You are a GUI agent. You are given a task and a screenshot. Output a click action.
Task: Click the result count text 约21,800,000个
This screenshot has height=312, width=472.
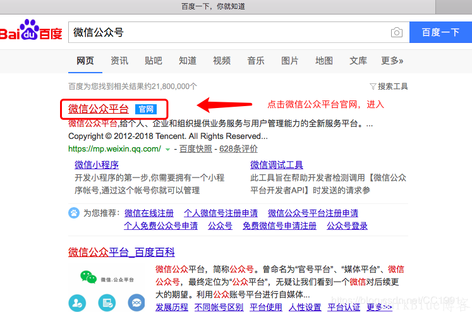171,87
